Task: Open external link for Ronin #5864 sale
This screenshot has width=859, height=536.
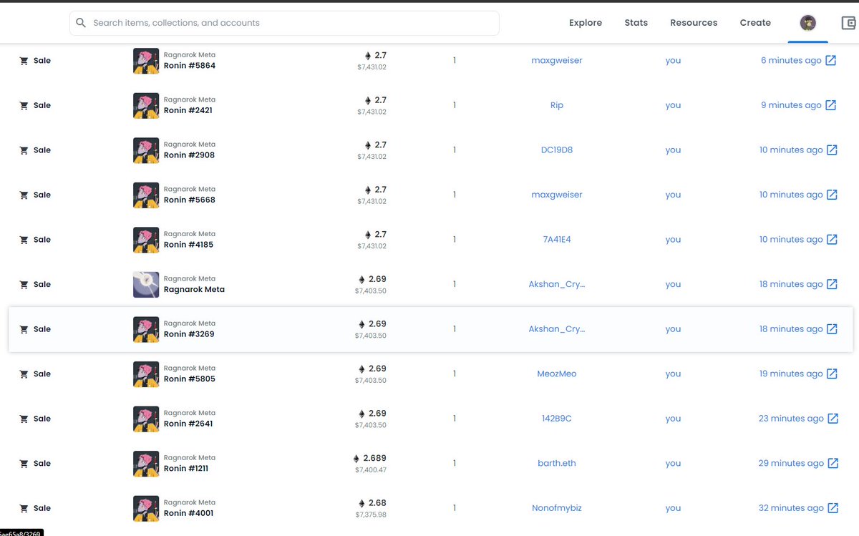Action: point(831,61)
